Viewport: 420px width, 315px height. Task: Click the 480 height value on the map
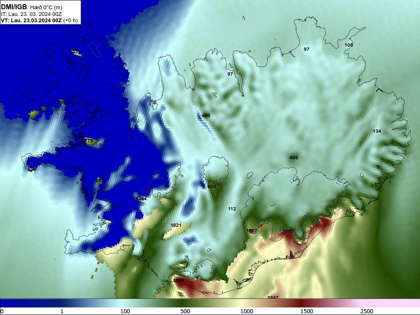coord(206,116)
